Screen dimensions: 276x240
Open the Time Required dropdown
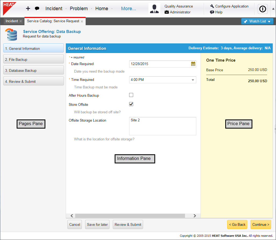(193, 80)
